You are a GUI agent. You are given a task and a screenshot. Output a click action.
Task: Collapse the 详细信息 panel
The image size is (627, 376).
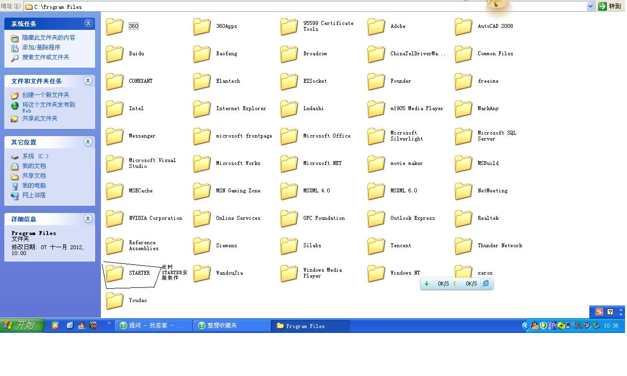(88, 219)
